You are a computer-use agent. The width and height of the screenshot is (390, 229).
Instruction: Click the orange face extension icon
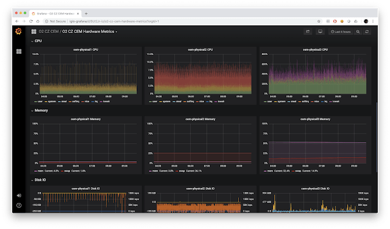[342, 21]
